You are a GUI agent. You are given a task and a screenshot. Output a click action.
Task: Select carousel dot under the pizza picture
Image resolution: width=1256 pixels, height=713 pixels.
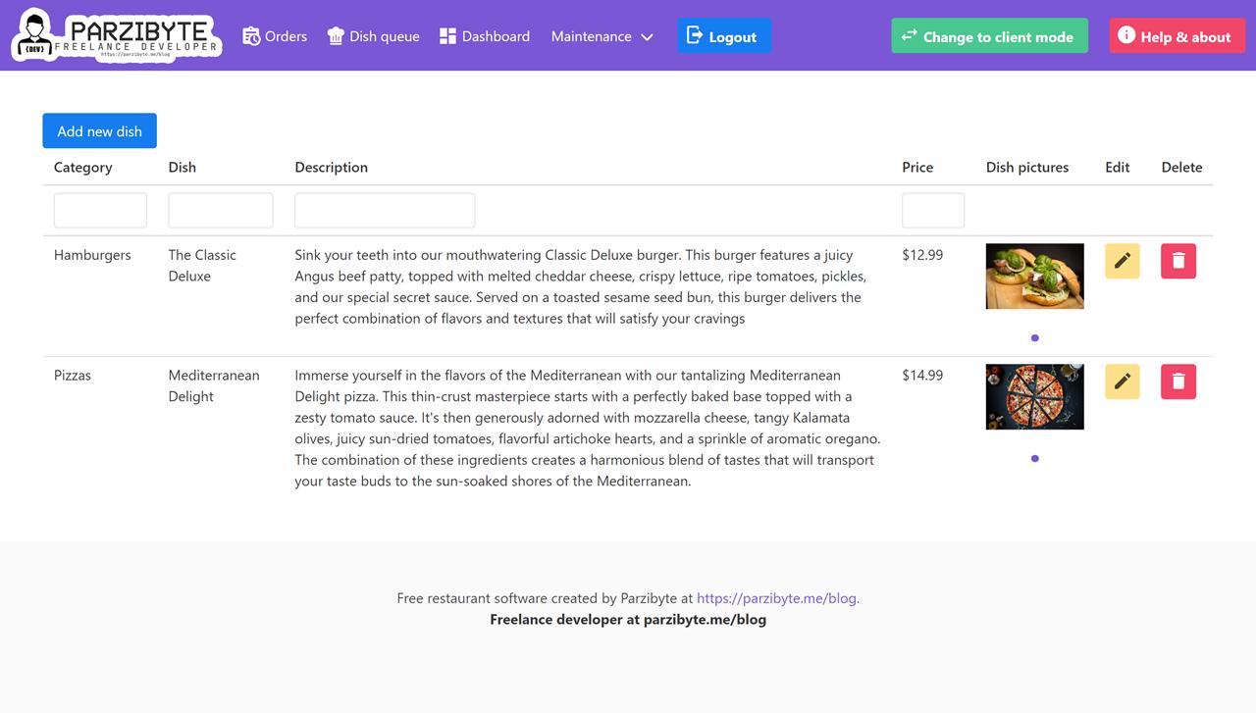pyautogui.click(x=1035, y=458)
